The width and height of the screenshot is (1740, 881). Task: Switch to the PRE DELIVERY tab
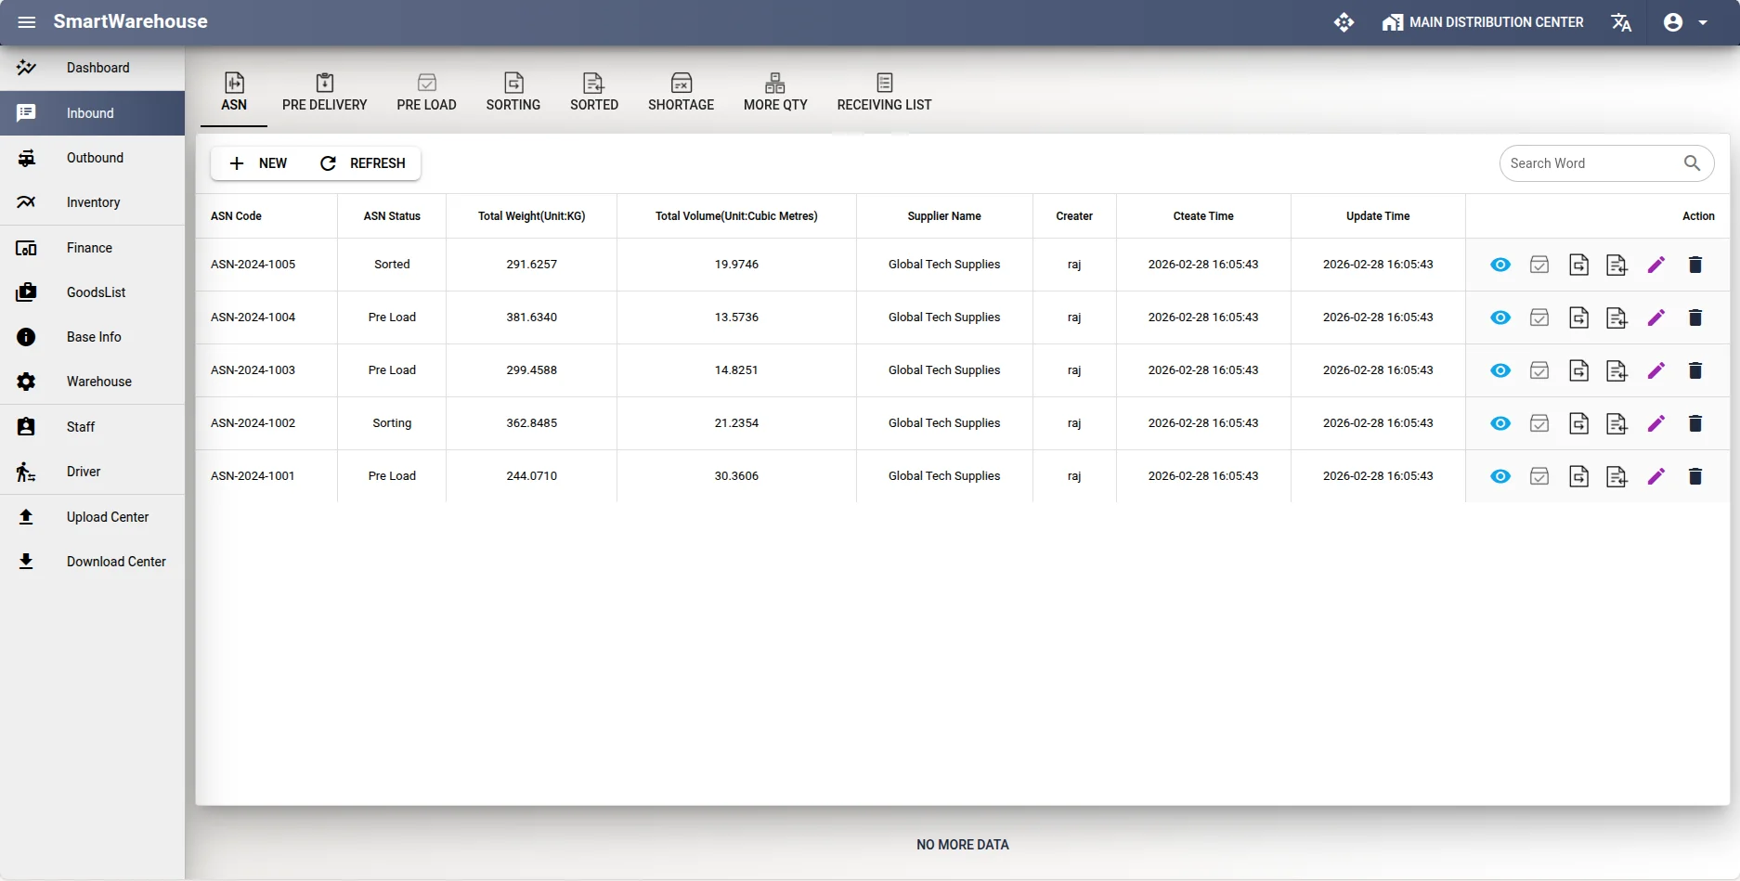click(325, 93)
